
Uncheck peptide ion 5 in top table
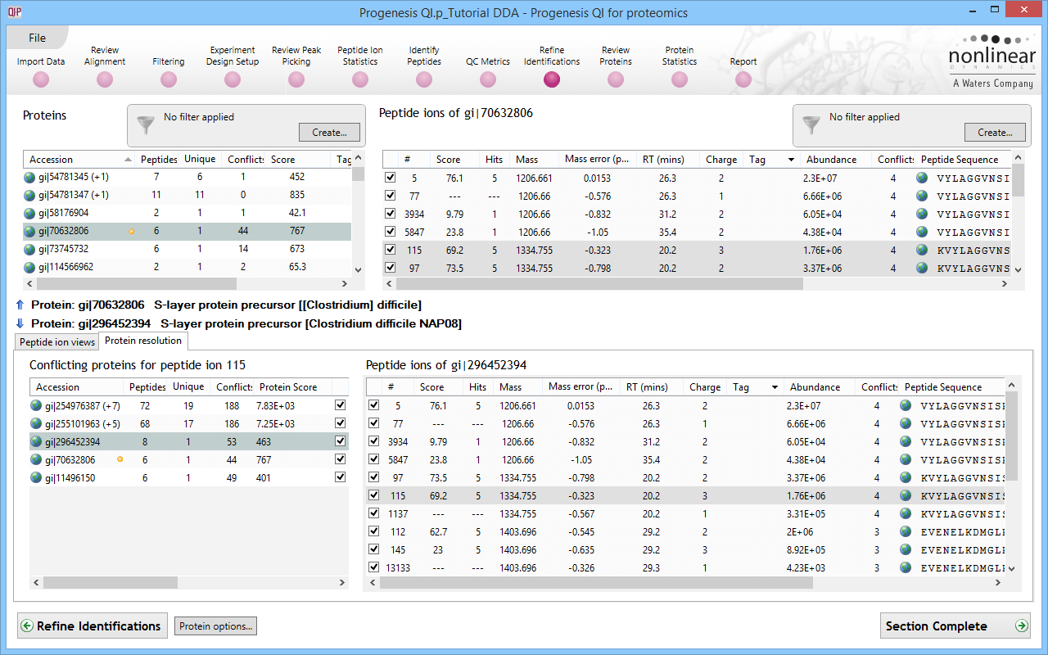click(391, 177)
